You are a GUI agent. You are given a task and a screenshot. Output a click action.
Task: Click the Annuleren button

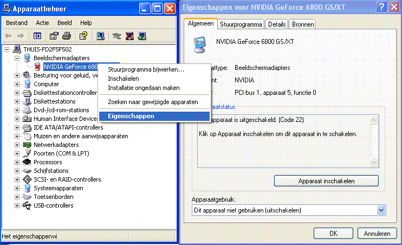[x=377, y=234]
